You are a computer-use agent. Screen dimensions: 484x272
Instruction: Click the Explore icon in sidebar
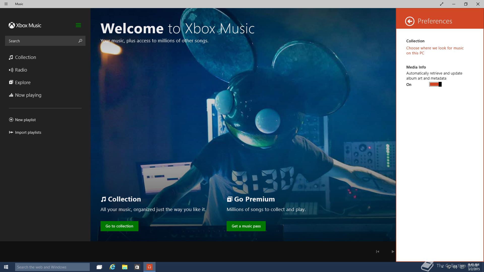(11, 82)
